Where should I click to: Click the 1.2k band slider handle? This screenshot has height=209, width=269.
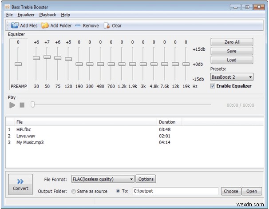(122, 64)
